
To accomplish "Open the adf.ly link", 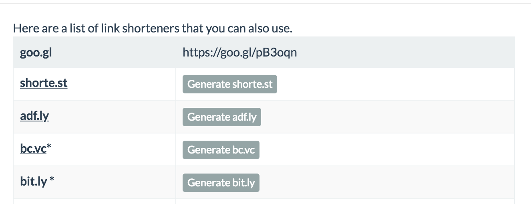I will click(34, 116).
